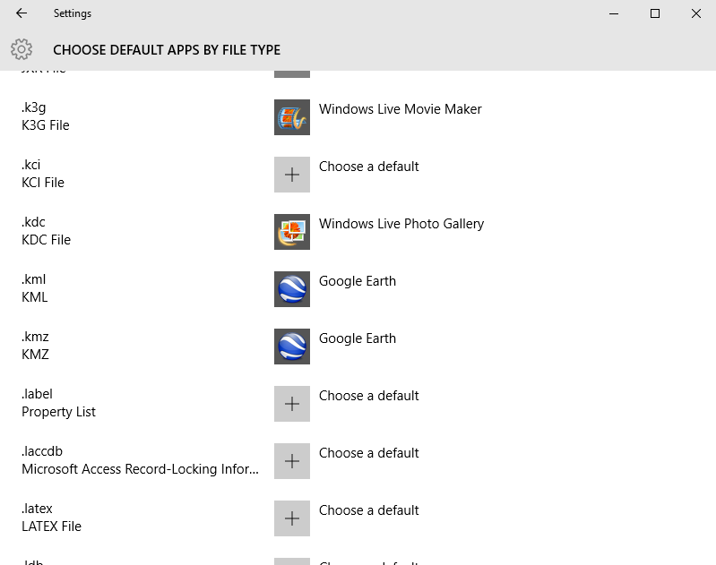Image resolution: width=716 pixels, height=565 pixels.
Task: Click the plus icon for .kci
Action: pos(292,175)
